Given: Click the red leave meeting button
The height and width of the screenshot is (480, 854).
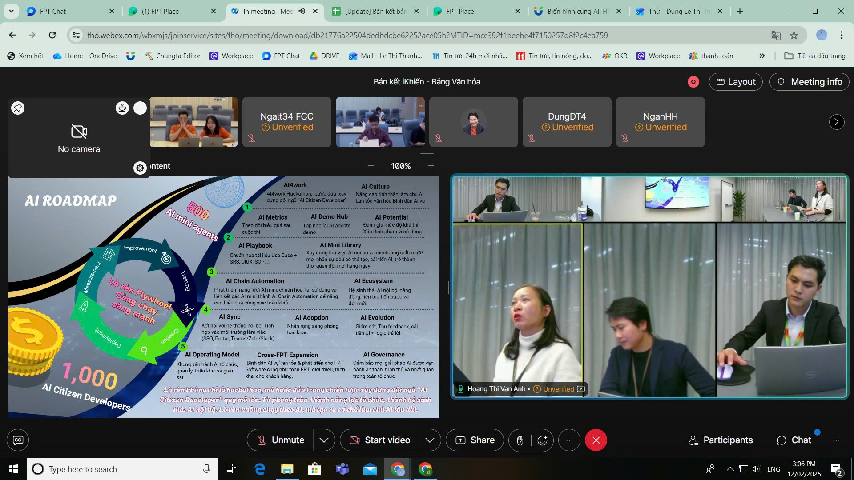Looking at the screenshot, I should pyautogui.click(x=596, y=440).
